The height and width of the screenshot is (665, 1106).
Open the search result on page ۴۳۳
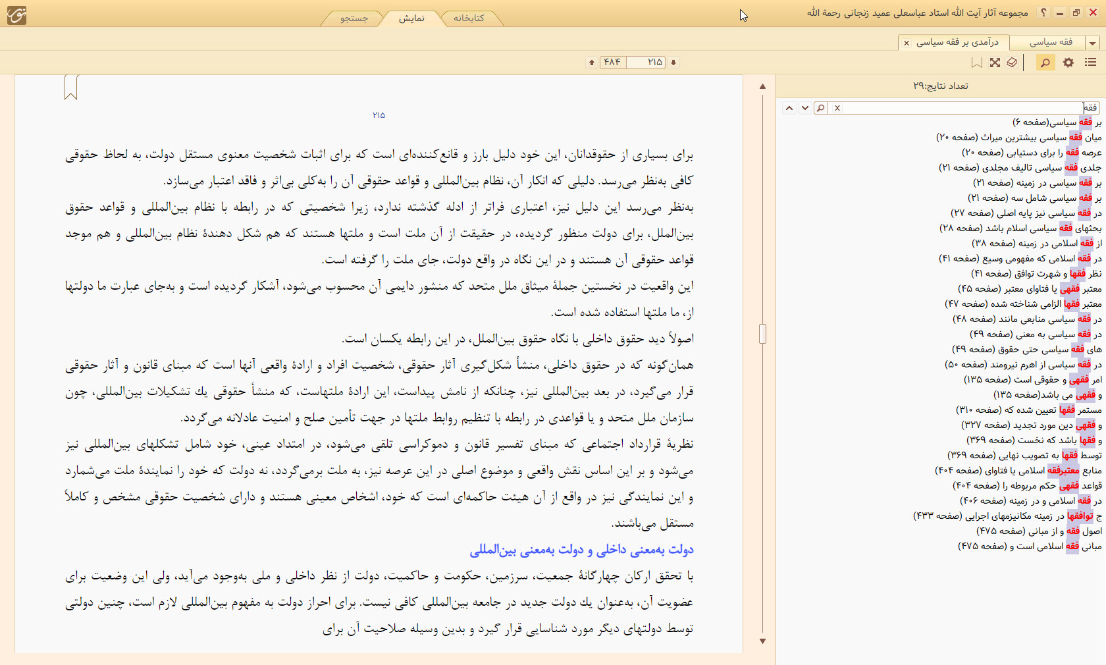point(1007,516)
